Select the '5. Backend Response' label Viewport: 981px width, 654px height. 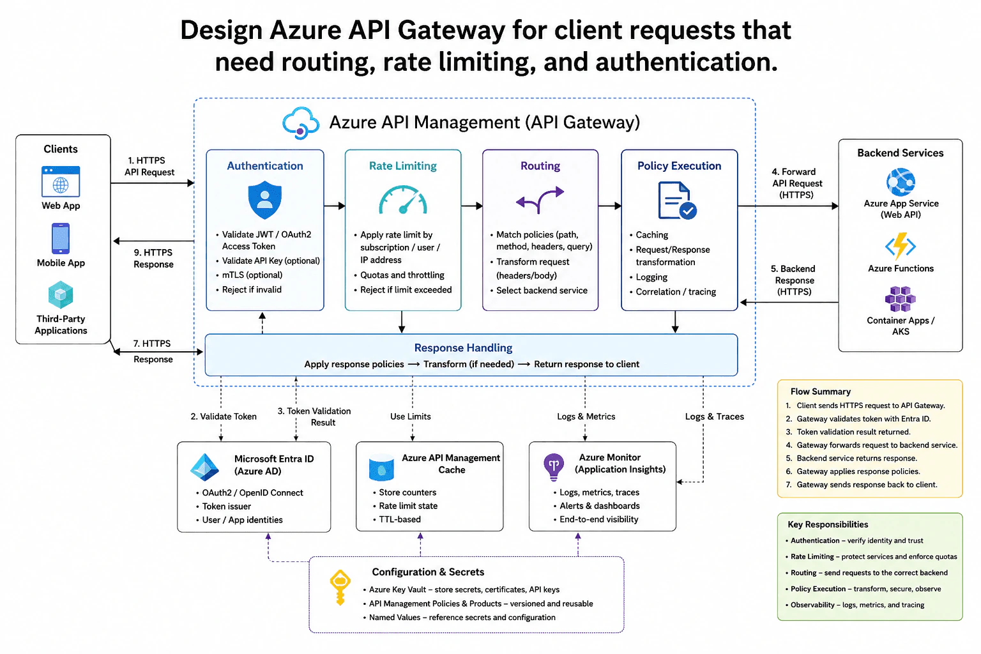(794, 280)
